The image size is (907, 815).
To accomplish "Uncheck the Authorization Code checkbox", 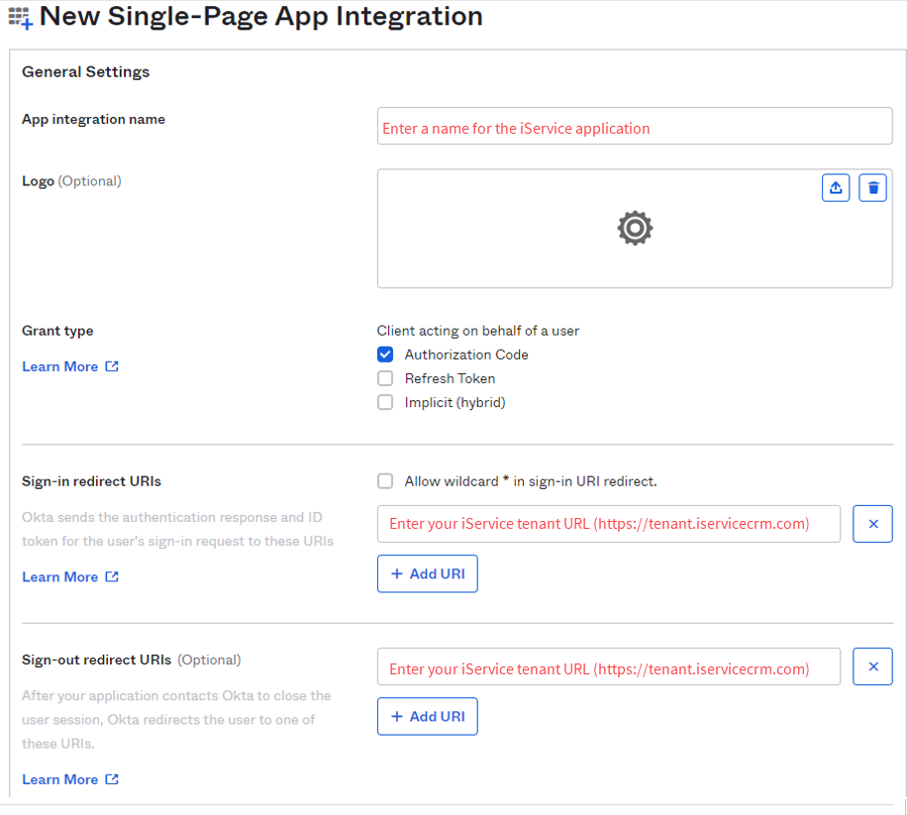I will [x=385, y=354].
